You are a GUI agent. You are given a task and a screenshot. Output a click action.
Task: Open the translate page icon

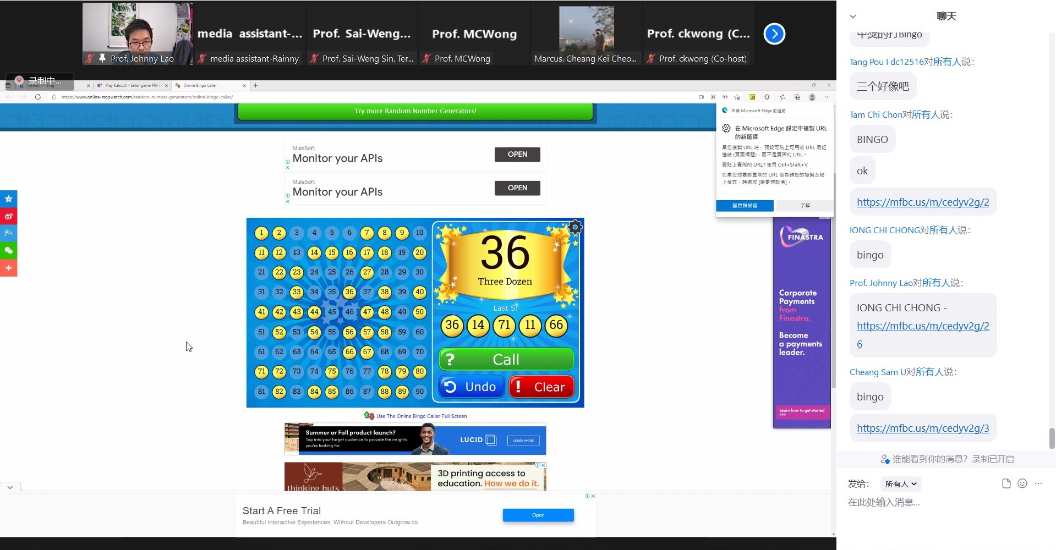point(725,97)
